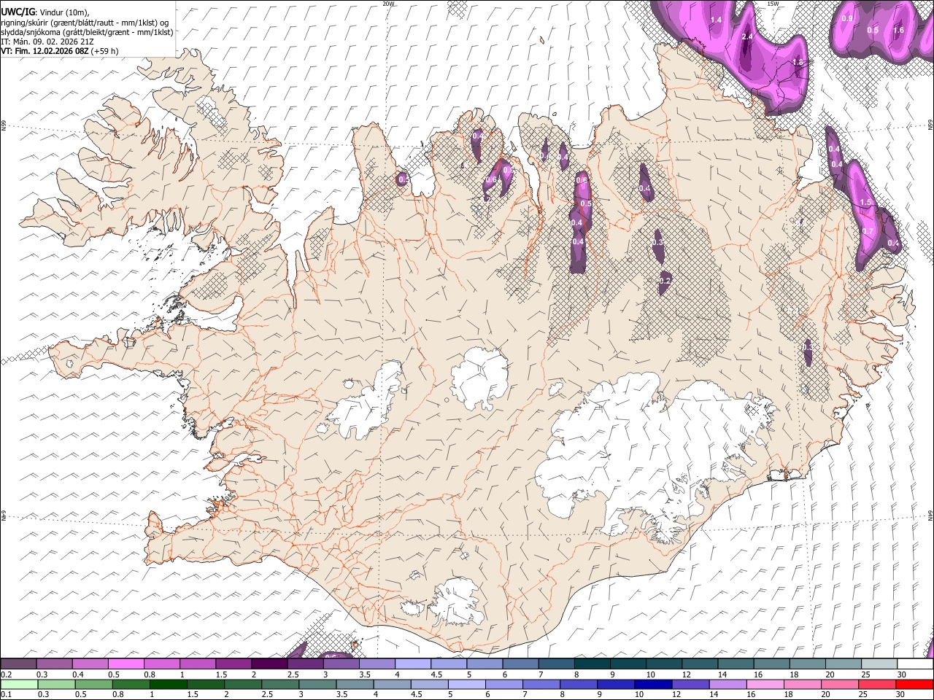
Task: Pick the darkest green swatch labeled 1
Action: point(168,685)
